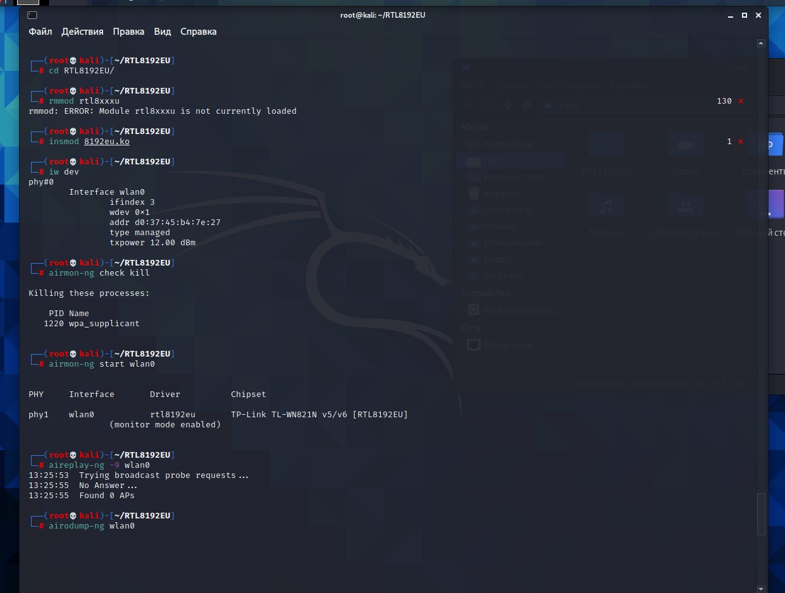Click the scrollbar track above the thumb
The image size is (785, 593).
click(x=761, y=253)
